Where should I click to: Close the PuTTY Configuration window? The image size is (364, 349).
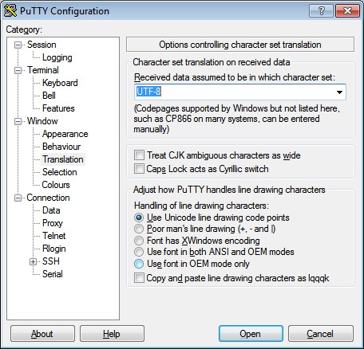tap(347, 11)
